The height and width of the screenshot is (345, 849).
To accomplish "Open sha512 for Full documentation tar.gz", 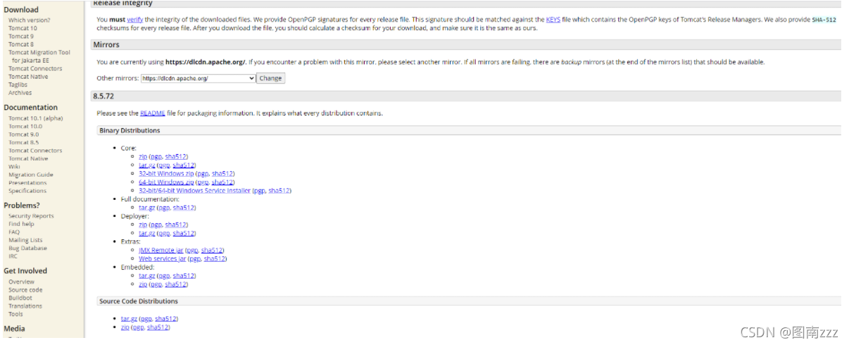I will click(x=184, y=208).
